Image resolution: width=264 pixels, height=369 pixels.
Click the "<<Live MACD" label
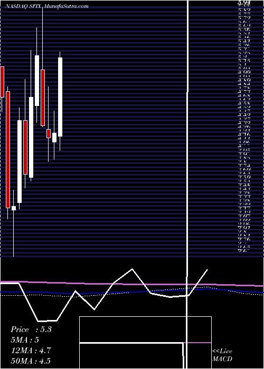point(222,355)
